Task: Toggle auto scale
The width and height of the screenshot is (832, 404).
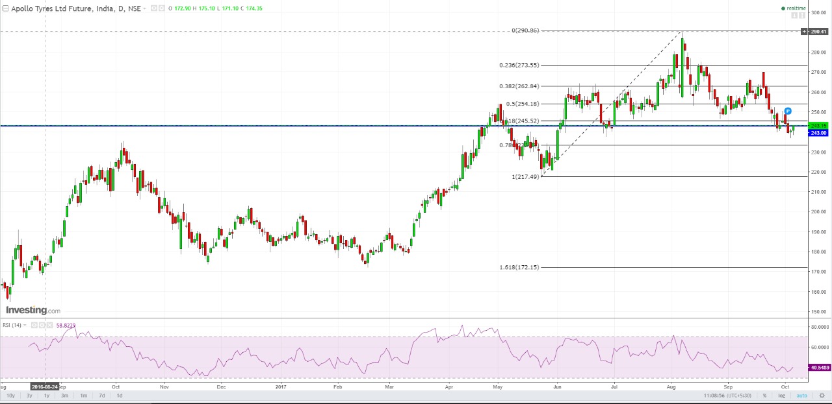Action: [802, 395]
